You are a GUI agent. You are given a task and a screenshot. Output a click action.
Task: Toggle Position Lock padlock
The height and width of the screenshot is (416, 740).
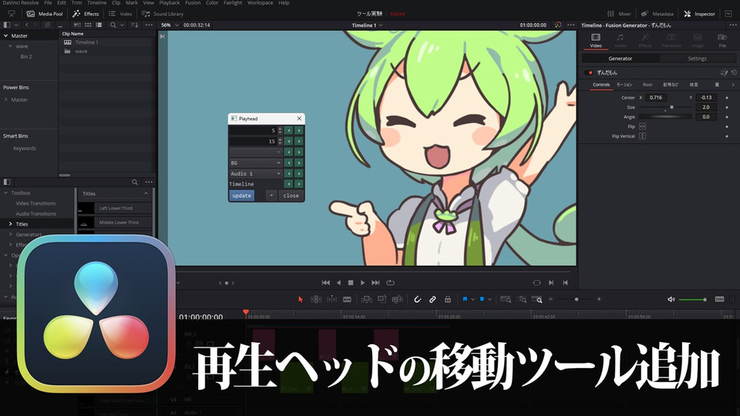point(448,299)
